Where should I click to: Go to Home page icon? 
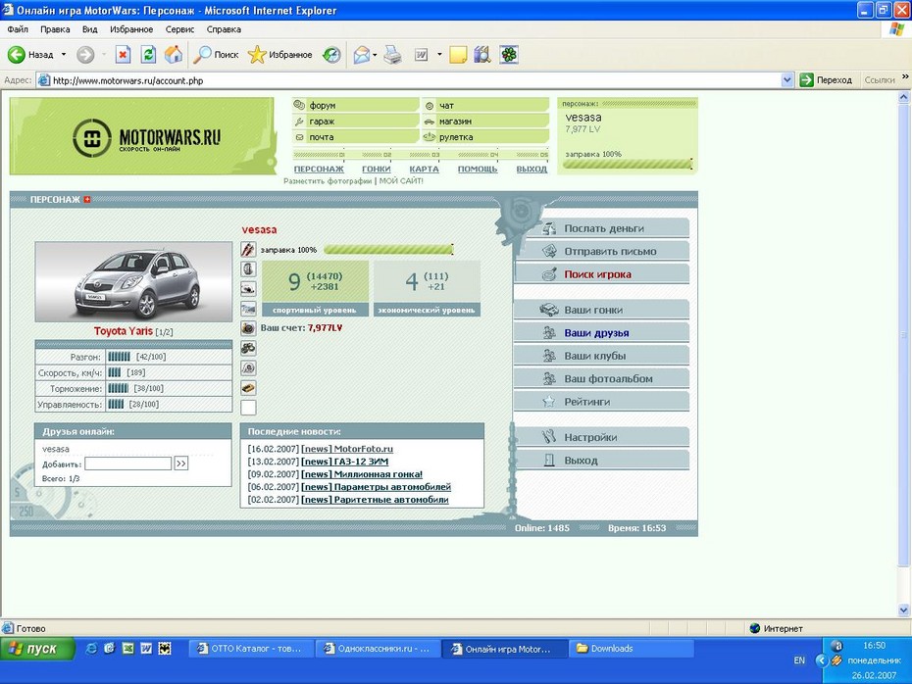(x=174, y=55)
